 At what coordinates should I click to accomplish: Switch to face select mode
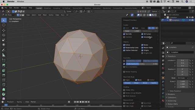pyautogui.click(x=23, y=15)
